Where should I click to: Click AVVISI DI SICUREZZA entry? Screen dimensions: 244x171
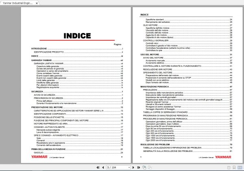coord(44,95)
